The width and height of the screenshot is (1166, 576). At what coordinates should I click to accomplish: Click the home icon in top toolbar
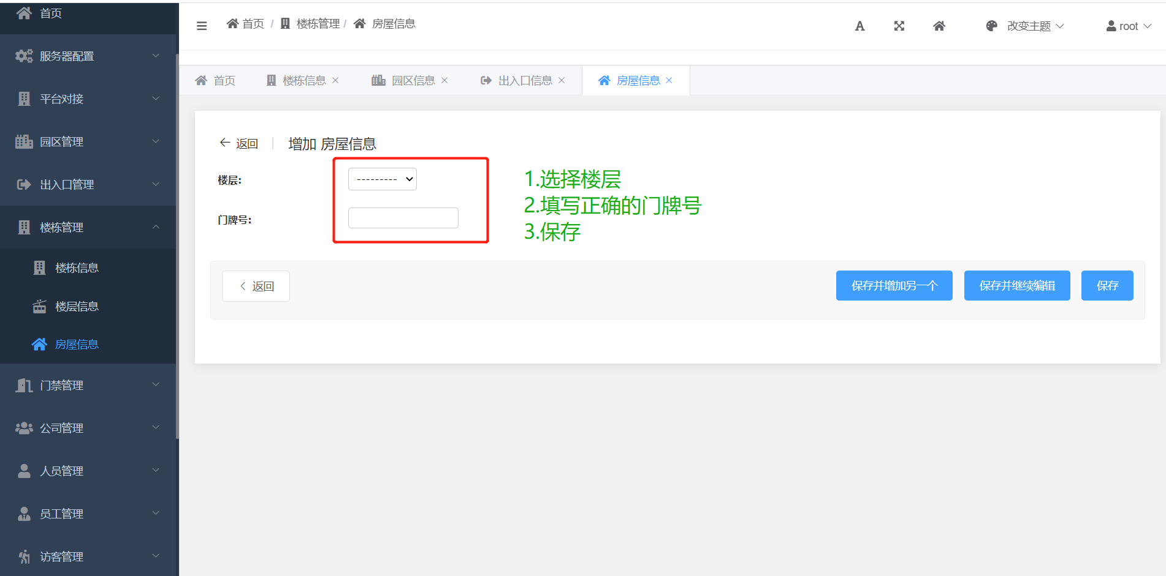click(939, 26)
